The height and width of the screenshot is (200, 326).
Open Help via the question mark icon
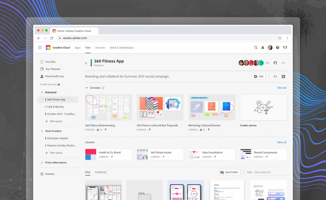click(277, 48)
